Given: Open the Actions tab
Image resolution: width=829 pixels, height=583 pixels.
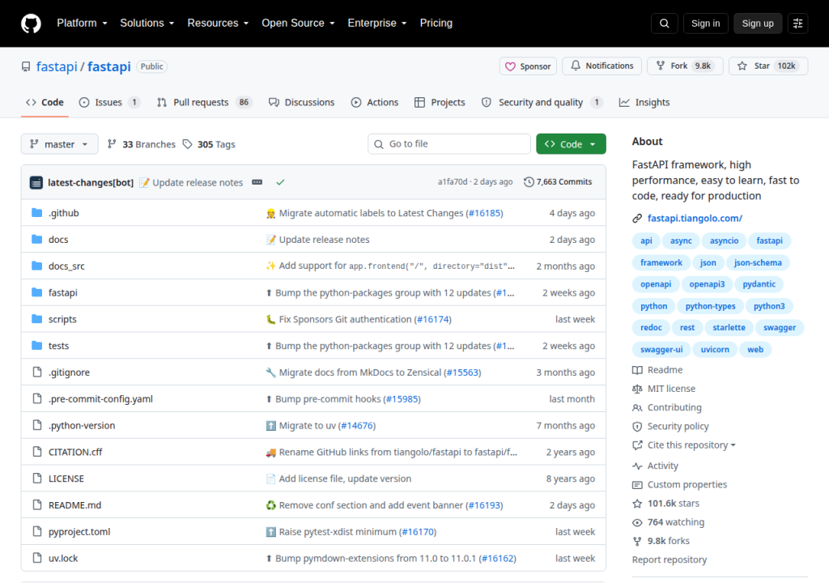Looking at the screenshot, I should pos(375,102).
